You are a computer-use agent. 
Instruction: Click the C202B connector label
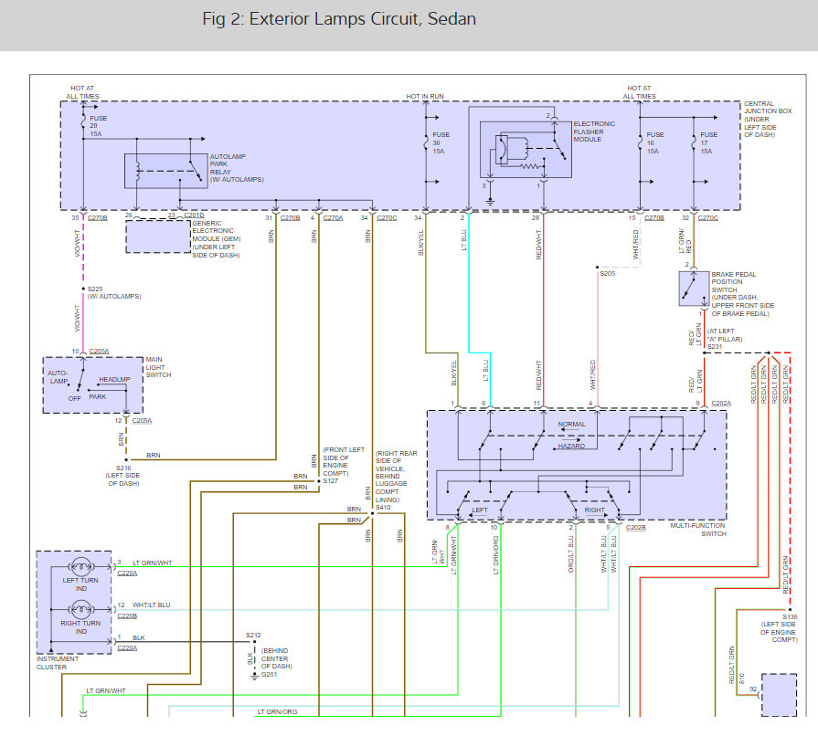[635, 528]
